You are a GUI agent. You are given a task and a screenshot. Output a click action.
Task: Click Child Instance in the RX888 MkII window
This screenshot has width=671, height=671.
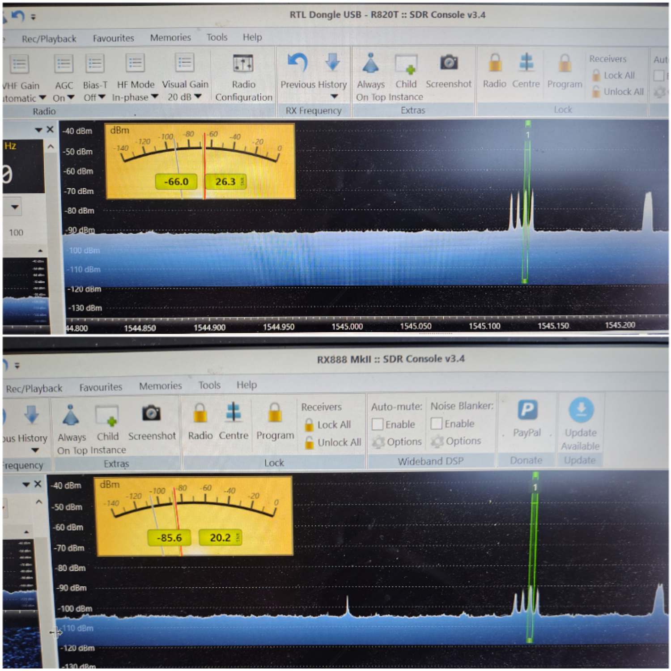pyautogui.click(x=108, y=429)
